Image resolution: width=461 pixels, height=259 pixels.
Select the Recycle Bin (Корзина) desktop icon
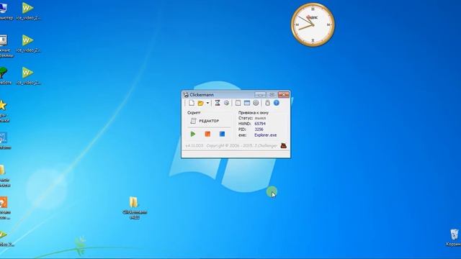454,238
